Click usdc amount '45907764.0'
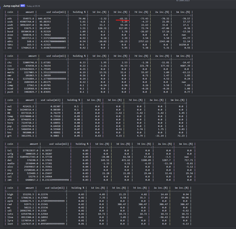Viewport: 236px width, 229px height. (27, 22)
